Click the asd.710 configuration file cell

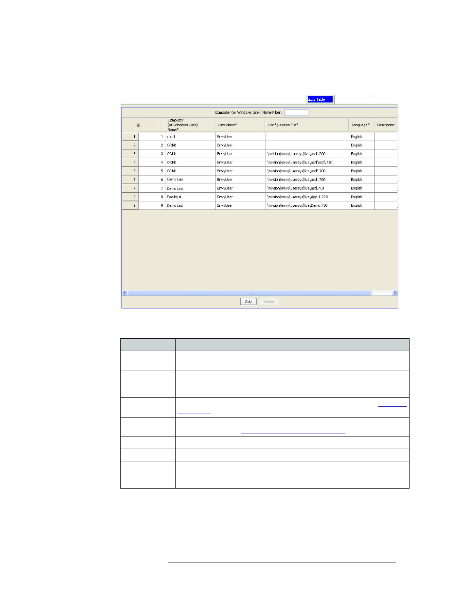tap(307, 188)
